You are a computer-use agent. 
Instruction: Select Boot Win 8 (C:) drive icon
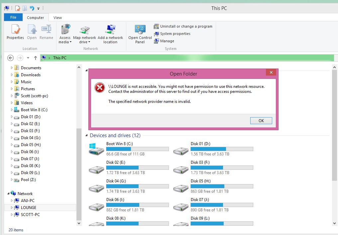tap(96, 149)
